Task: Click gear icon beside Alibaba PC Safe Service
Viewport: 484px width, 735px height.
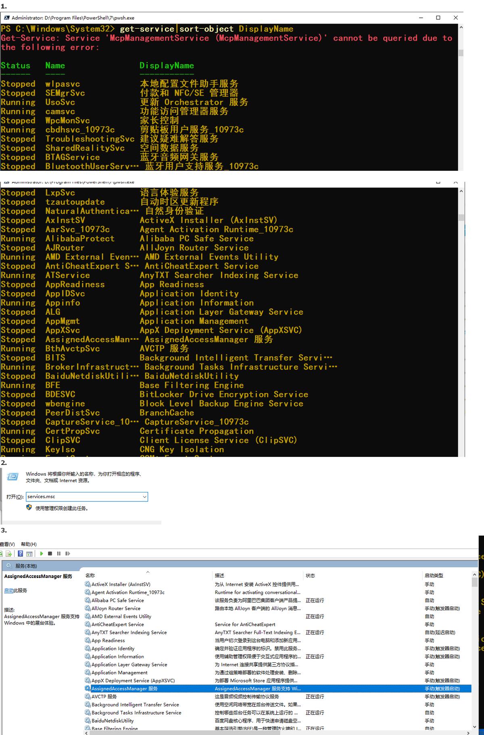Action: pos(88,600)
